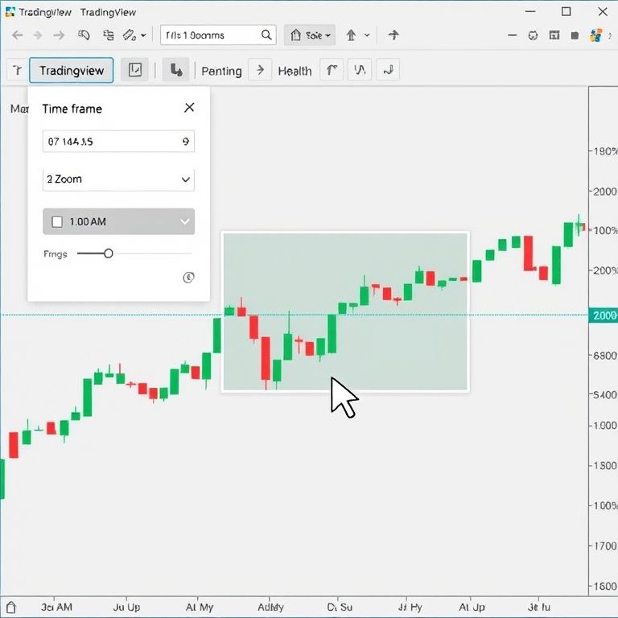Open the 1.00 AM dropdown arrow
This screenshot has height=618, width=618.
(x=185, y=221)
